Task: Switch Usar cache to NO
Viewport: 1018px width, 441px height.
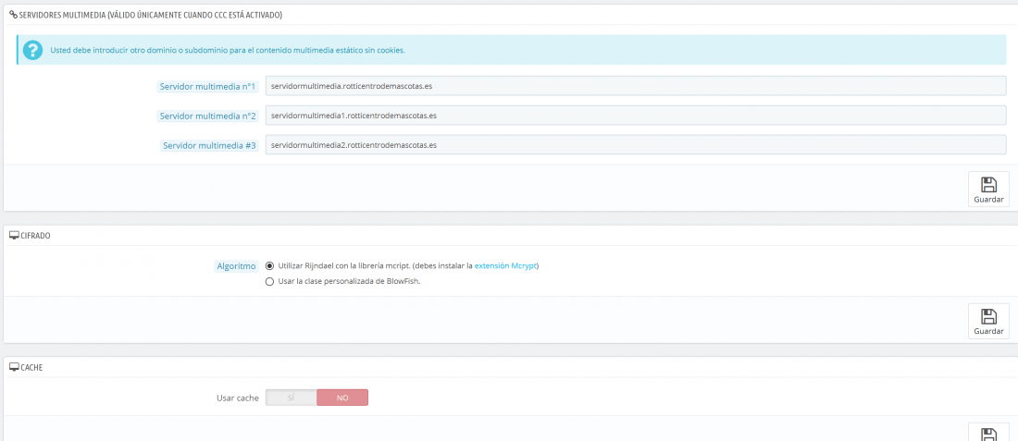Action: pyautogui.click(x=342, y=398)
